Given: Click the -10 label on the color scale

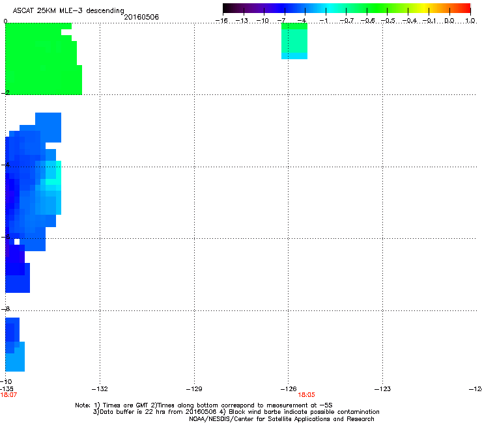Looking at the screenshot, I should click(x=262, y=21).
